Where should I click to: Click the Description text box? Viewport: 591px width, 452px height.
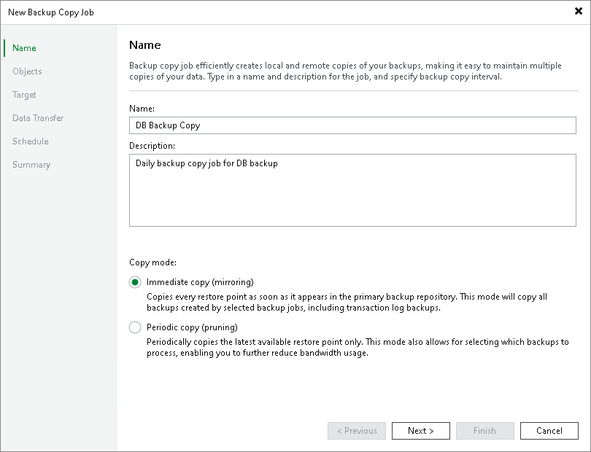pyautogui.click(x=352, y=190)
